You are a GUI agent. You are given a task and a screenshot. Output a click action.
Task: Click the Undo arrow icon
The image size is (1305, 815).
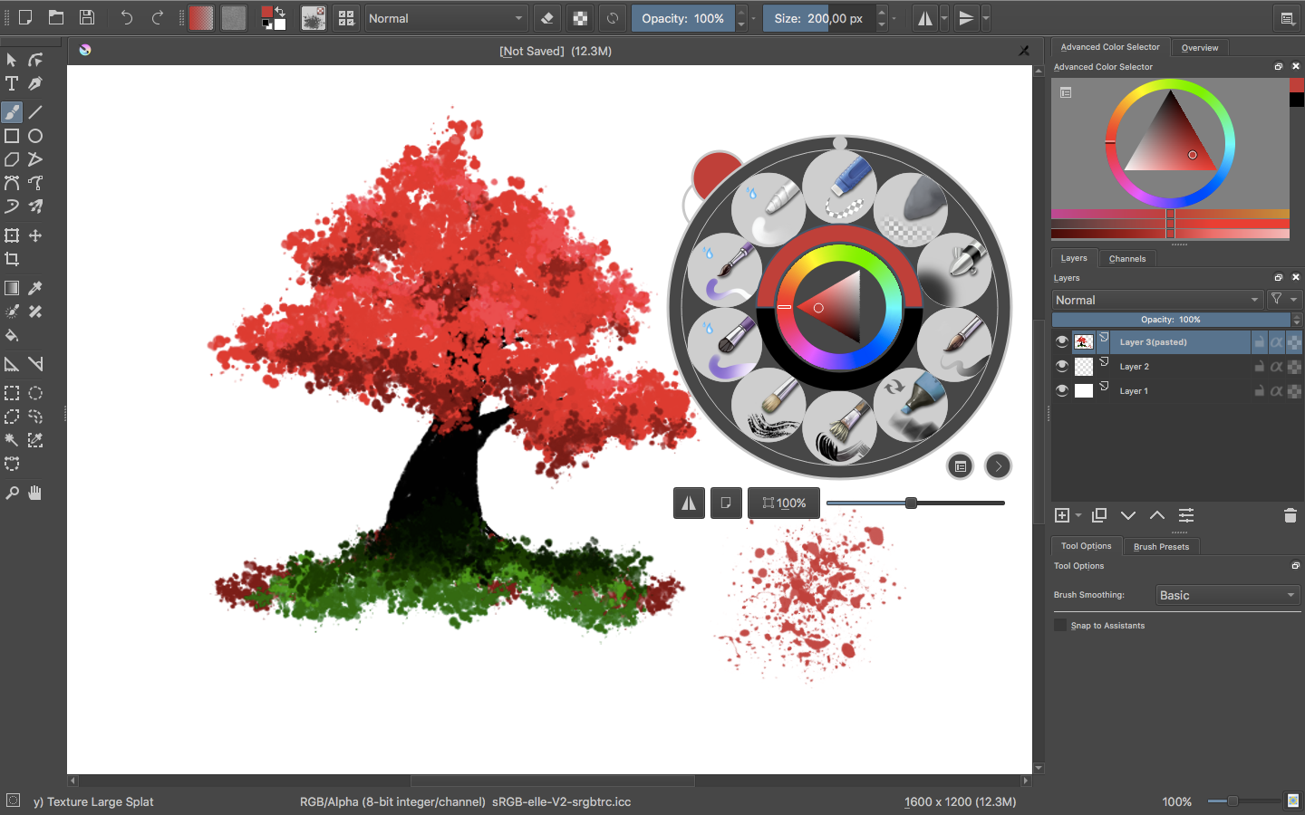tap(126, 17)
